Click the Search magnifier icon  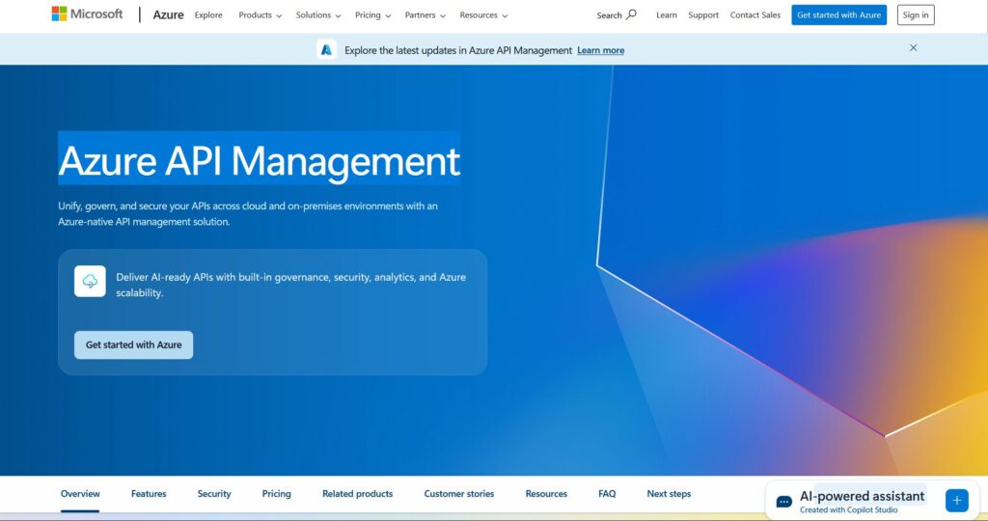pos(631,14)
